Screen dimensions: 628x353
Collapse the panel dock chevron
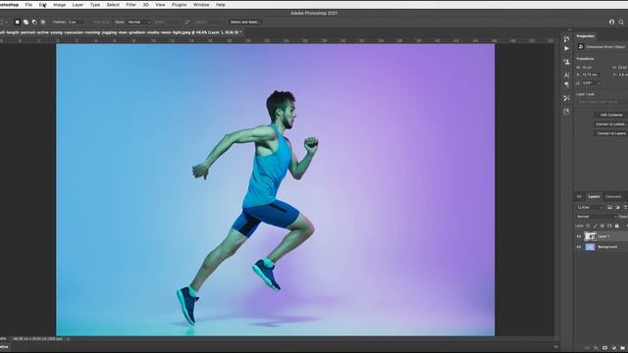pos(569,29)
